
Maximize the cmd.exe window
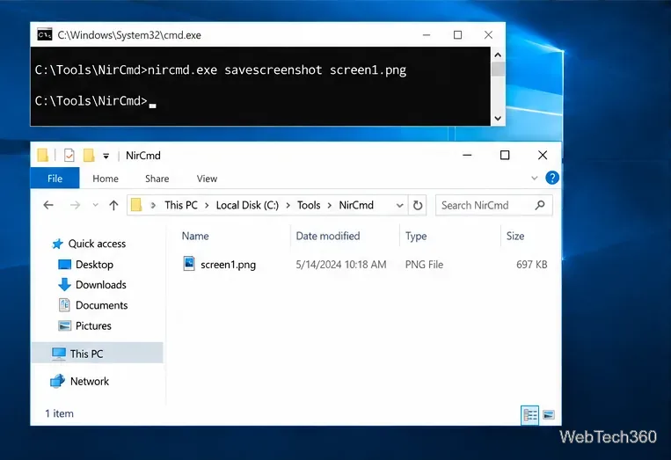coord(457,34)
